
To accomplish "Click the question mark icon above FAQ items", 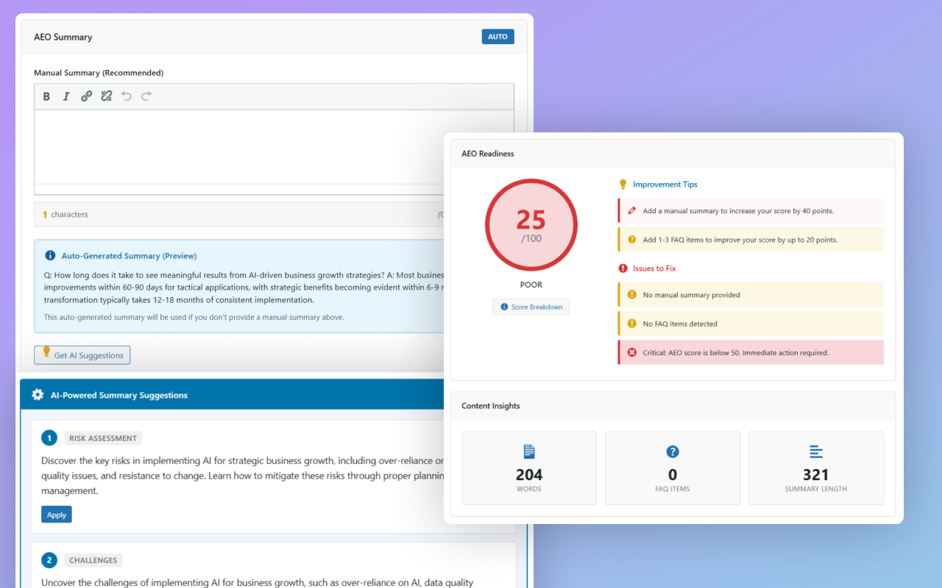I will 672,451.
